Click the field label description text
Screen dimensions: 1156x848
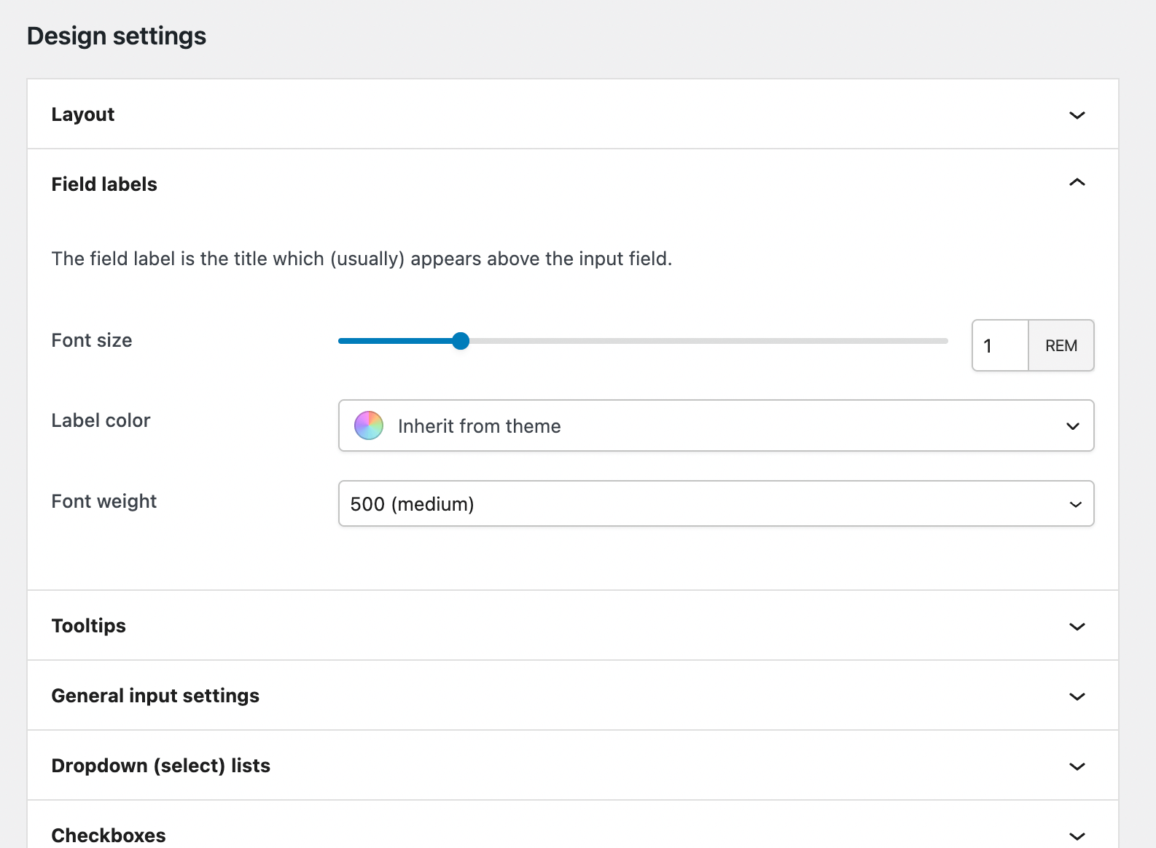point(362,259)
